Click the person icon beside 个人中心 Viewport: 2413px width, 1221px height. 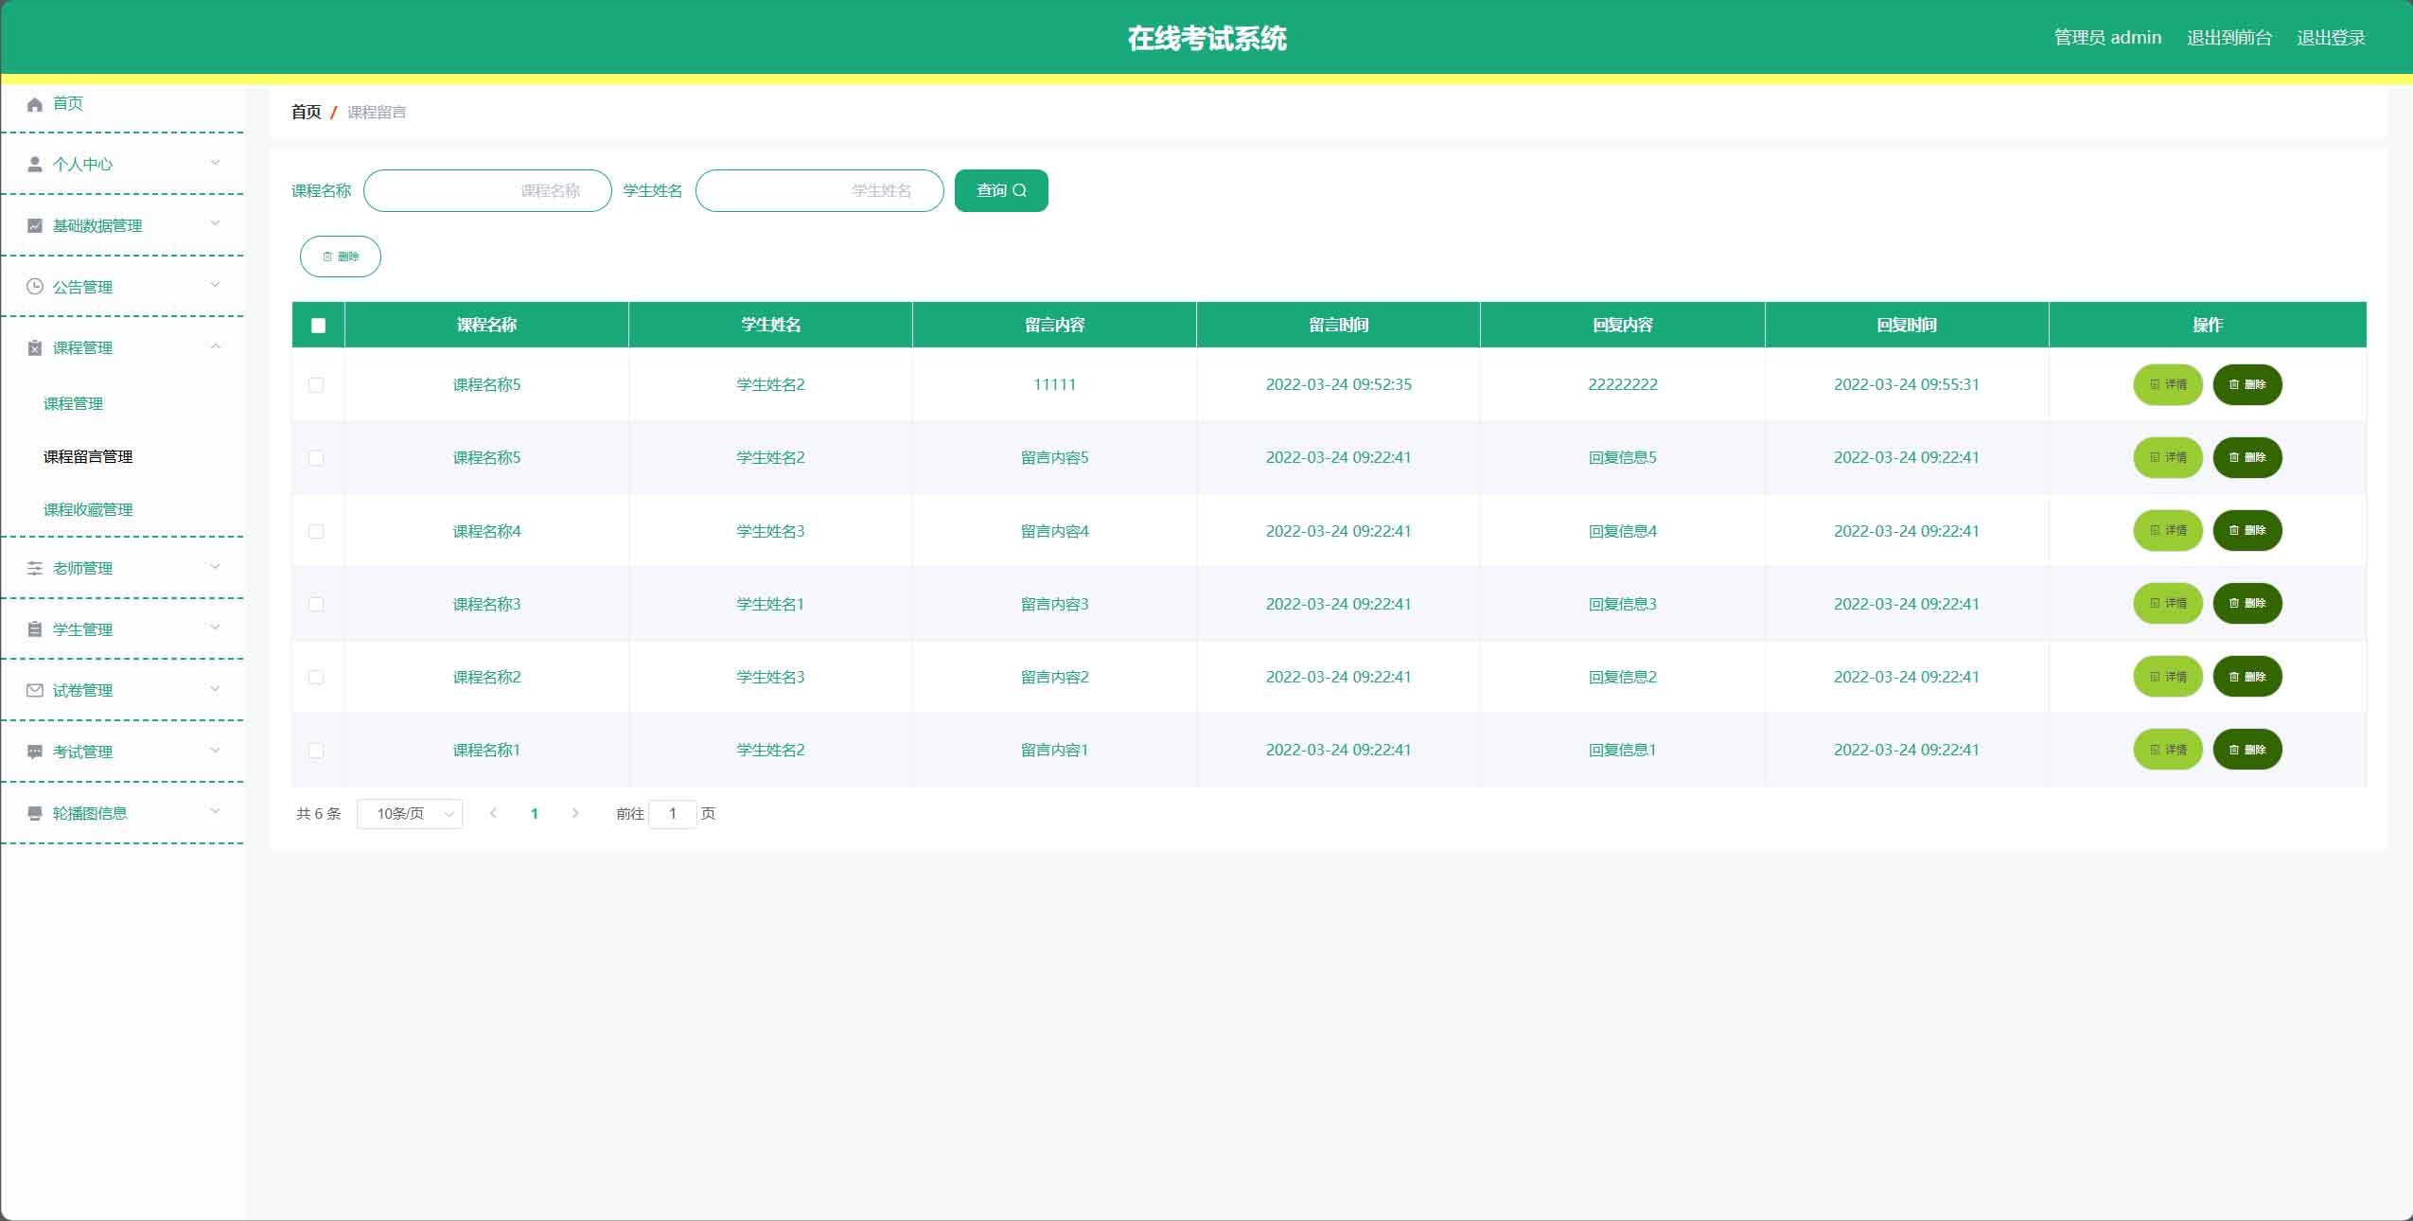pyautogui.click(x=35, y=165)
